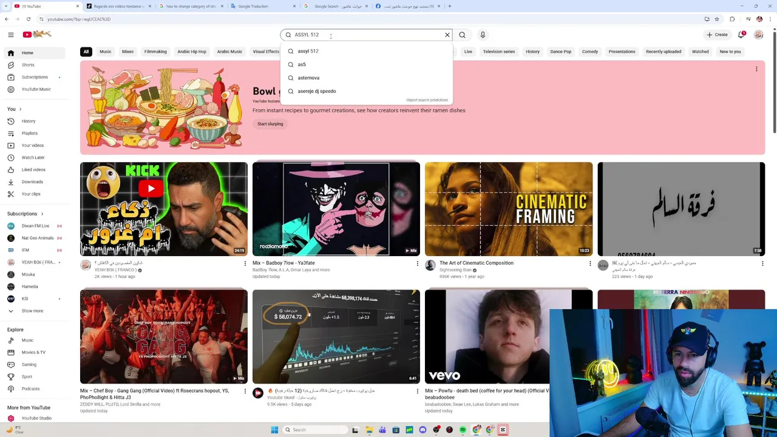This screenshot has height=437, width=777.
Task: Open options for 'Mix – Badboy 7low' video
Action: 417,263
